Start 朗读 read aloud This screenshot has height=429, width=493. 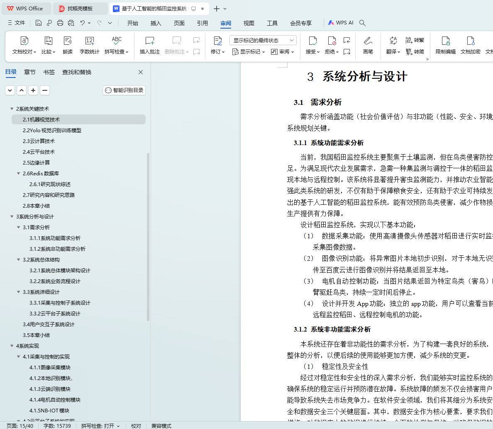pyautogui.click(x=68, y=45)
